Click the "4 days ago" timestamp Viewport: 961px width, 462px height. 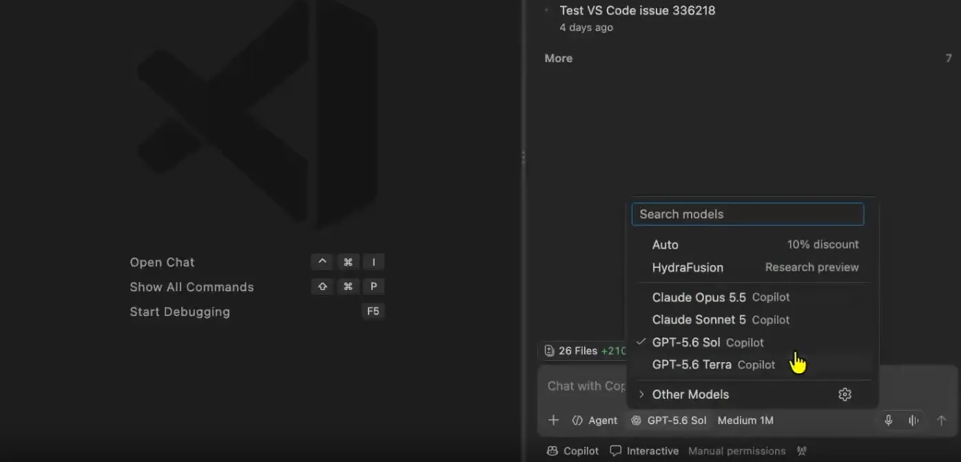coord(586,28)
